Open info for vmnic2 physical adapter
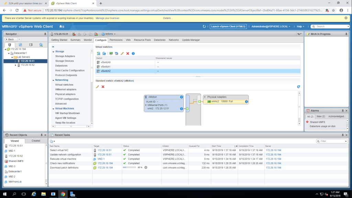The height and width of the screenshot is (198, 352). [246, 102]
